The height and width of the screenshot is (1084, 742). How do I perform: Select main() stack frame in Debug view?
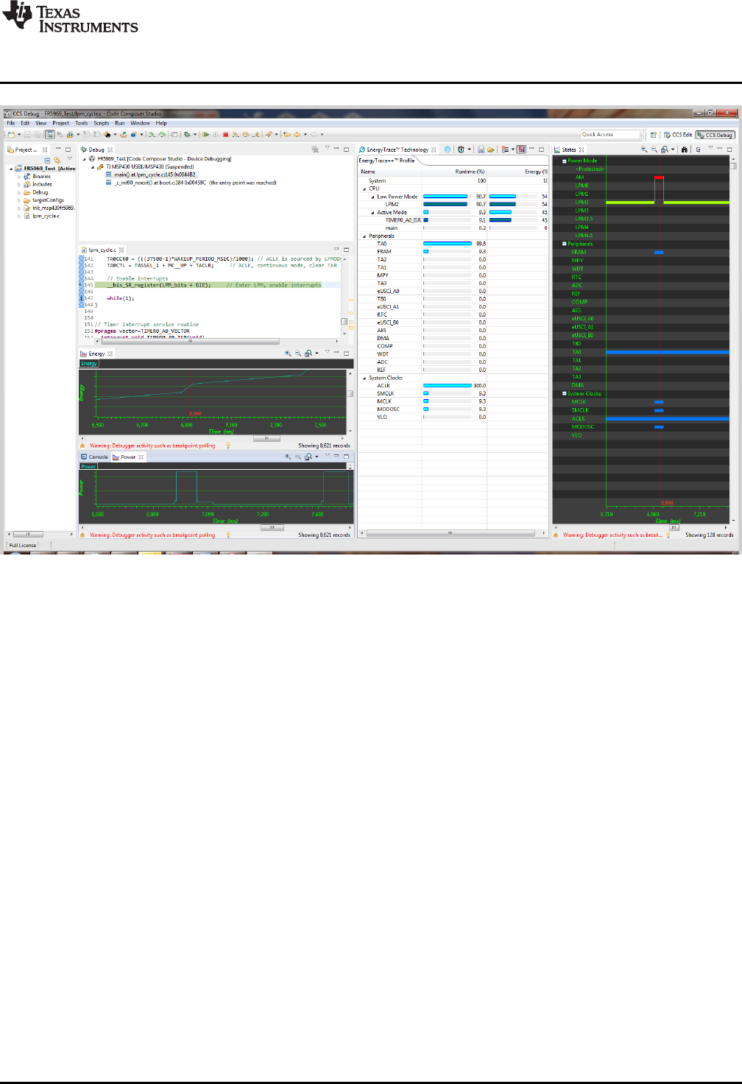coord(151,175)
